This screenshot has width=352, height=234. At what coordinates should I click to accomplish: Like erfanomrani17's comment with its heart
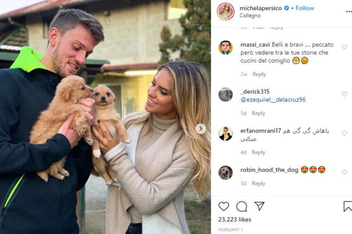pyautogui.click(x=344, y=133)
